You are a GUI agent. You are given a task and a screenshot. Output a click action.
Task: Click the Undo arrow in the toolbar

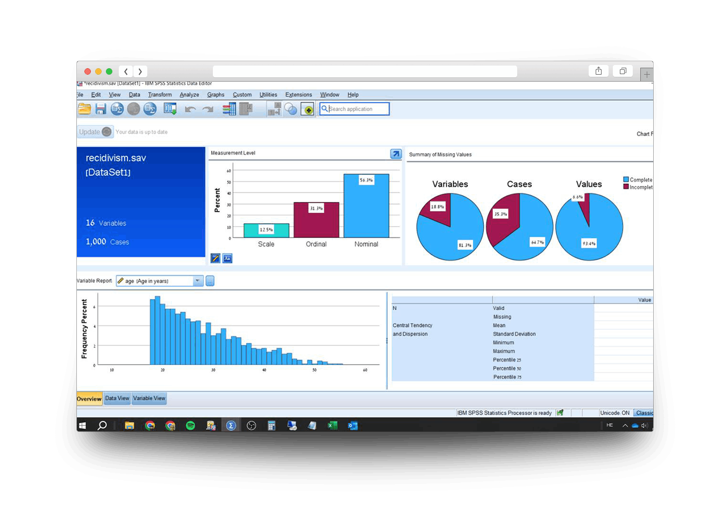coord(190,109)
